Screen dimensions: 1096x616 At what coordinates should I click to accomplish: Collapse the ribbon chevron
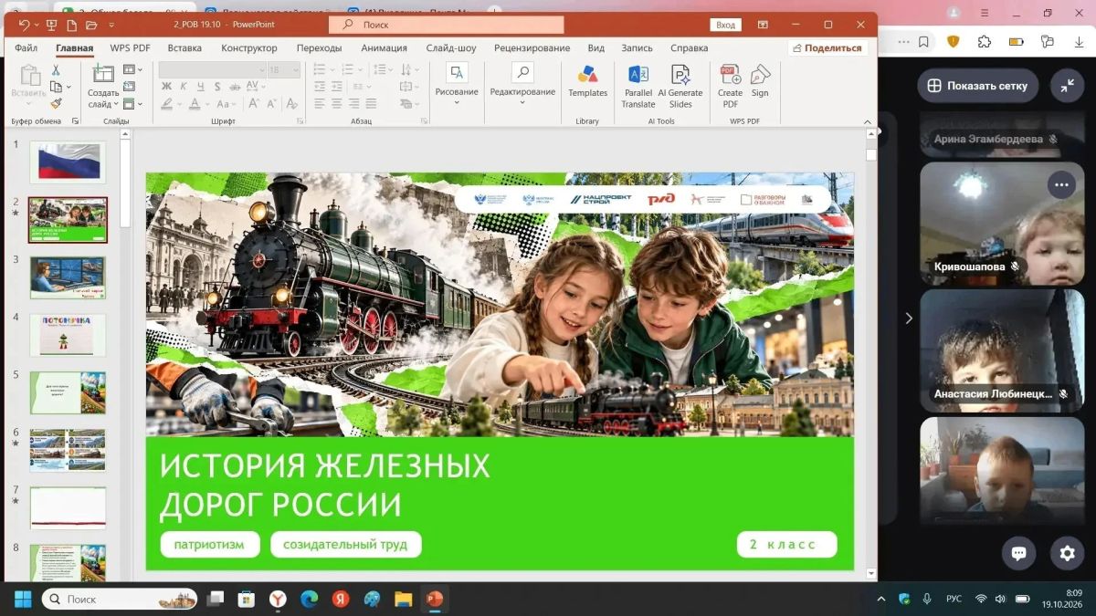point(866,120)
